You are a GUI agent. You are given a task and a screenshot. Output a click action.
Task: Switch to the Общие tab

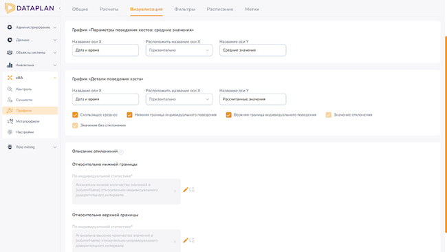pyautogui.click(x=80, y=9)
